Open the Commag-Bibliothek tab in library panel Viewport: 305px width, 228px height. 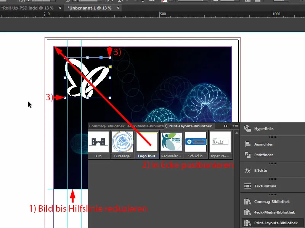[x=107, y=126]
